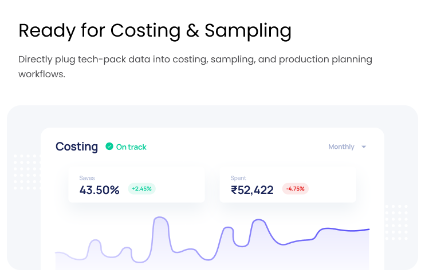Click the Ready for Costing & Sampling heading
This screenshot has height=277, width=425.
155,30
